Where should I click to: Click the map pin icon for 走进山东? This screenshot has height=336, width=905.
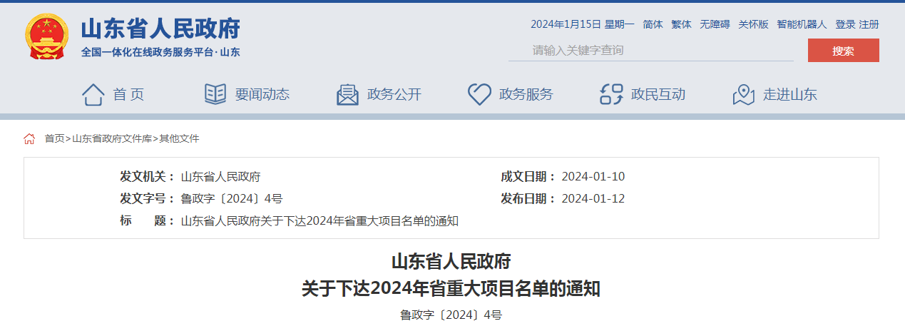[744, 94]
